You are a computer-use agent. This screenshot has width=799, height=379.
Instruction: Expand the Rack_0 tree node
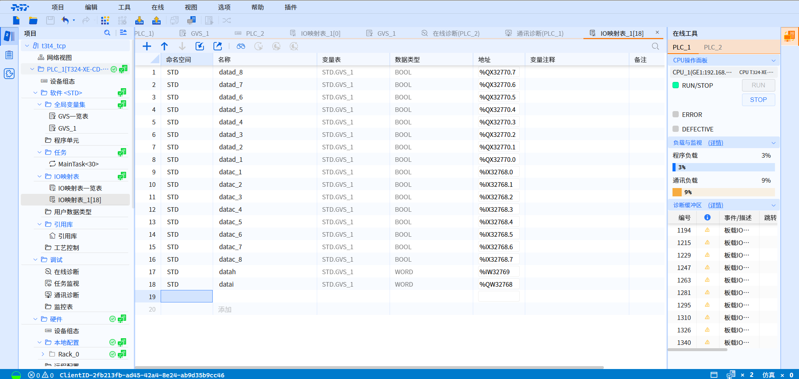point(43,354)
